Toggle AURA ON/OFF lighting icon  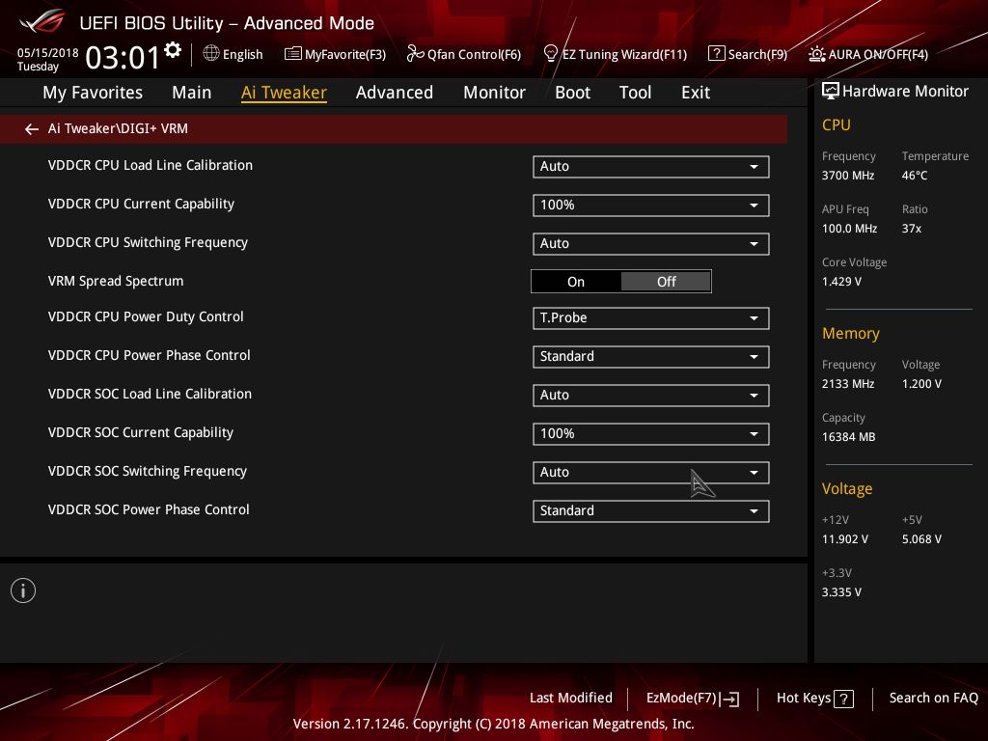coord(817,54)
